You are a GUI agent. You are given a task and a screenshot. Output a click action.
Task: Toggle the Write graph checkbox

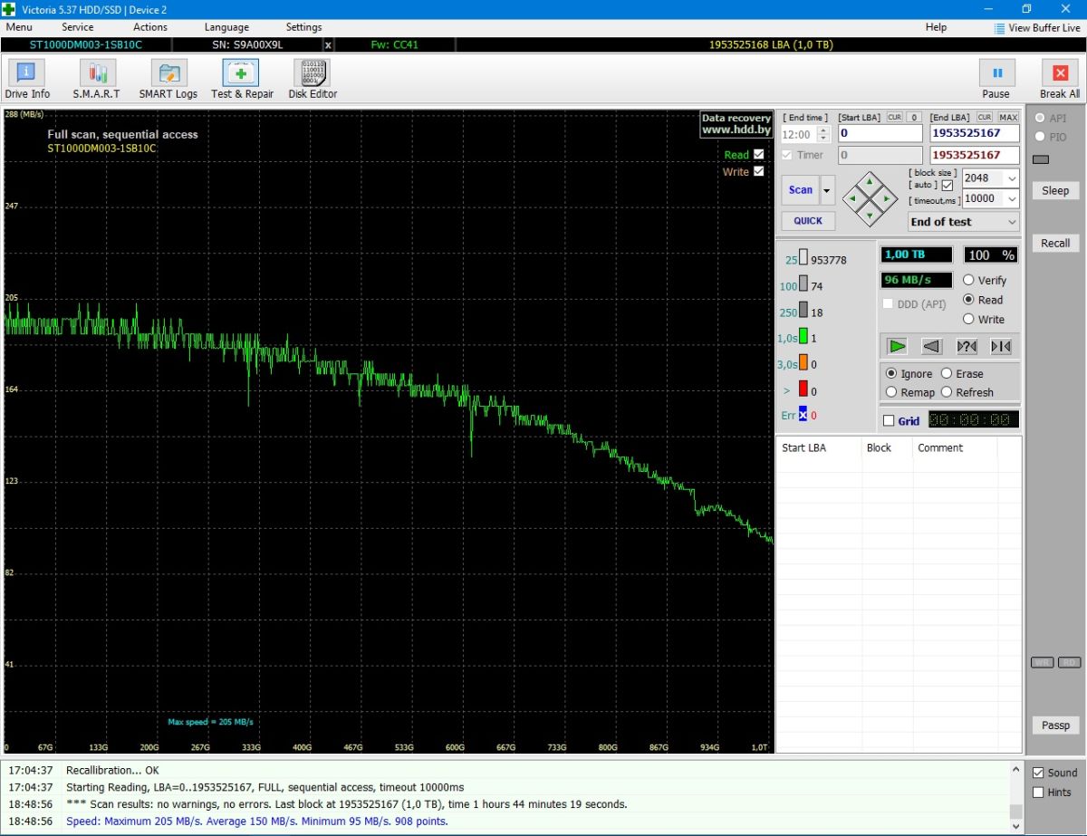tap(759, 171)
